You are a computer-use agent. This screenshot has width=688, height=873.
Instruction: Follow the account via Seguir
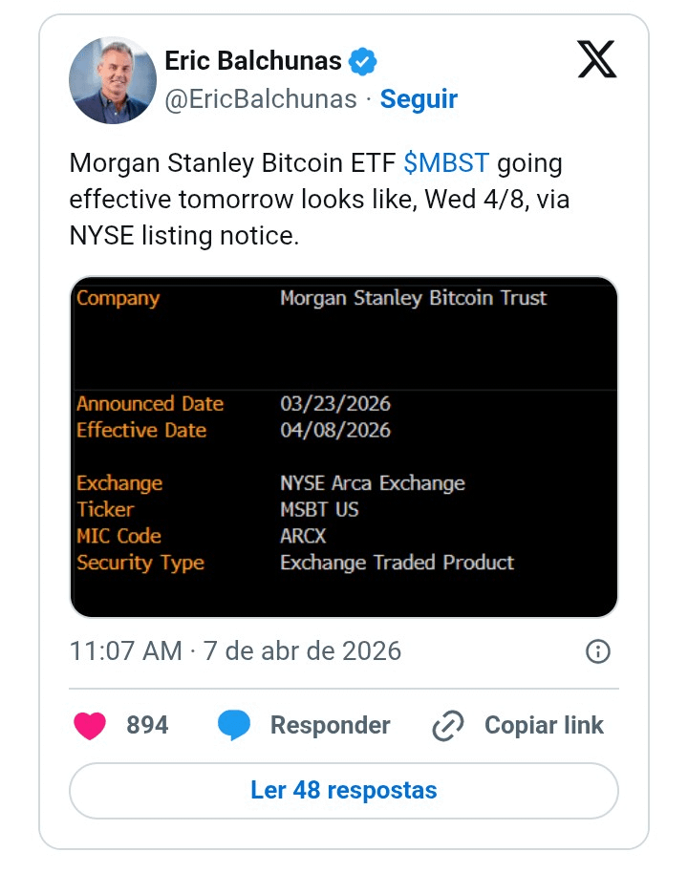click(x=419, y=99)
